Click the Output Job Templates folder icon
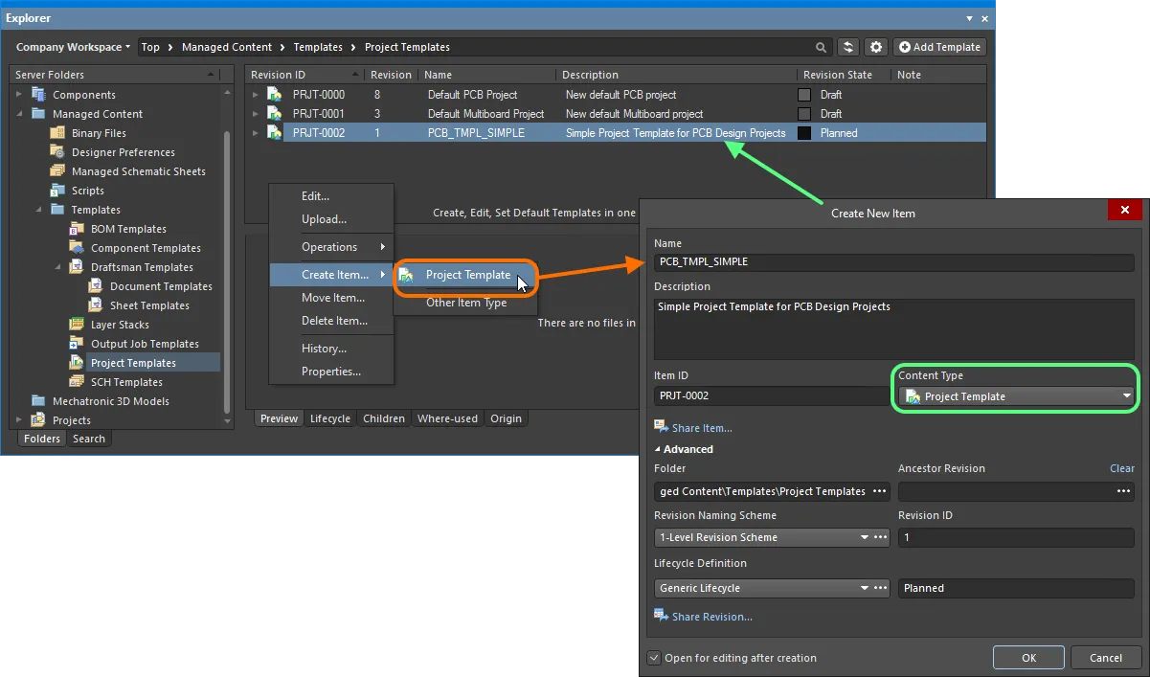The width and height of the screenshot is (1150, 677). 77,344
